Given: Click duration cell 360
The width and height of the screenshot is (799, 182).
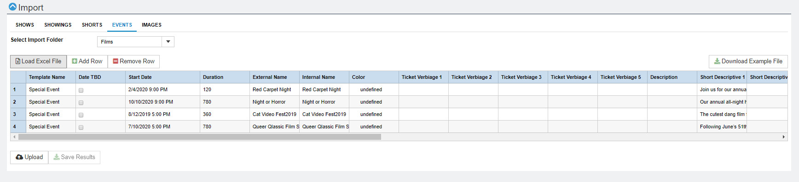Looking at the screenshot, I should pyautogui.click(x=225, y=114).
